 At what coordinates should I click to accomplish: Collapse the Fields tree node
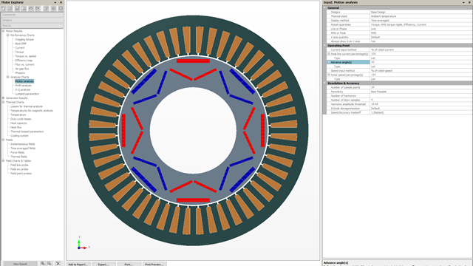(x=3, y=140)
